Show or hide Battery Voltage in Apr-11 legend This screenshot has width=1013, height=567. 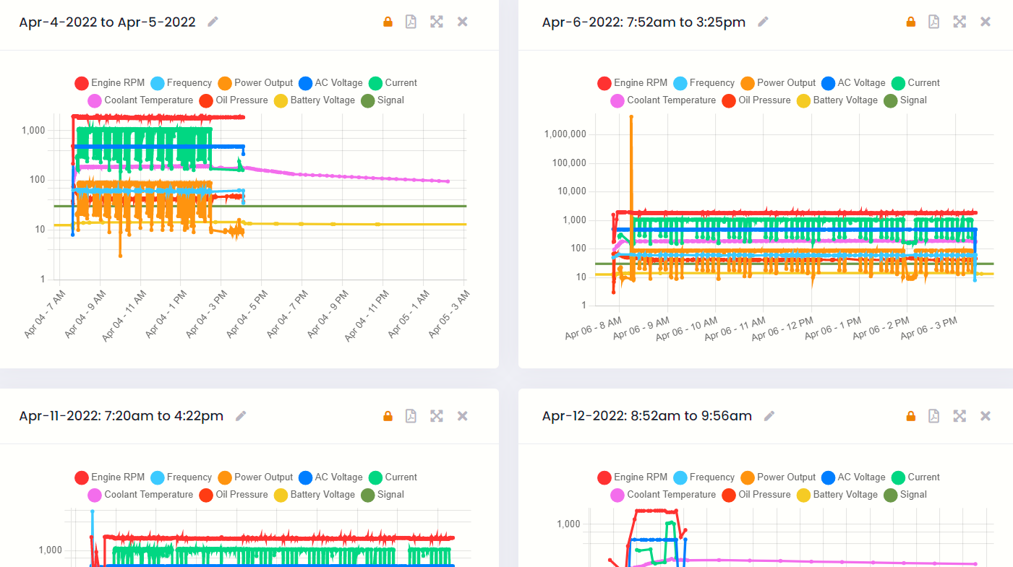point(314,495)
